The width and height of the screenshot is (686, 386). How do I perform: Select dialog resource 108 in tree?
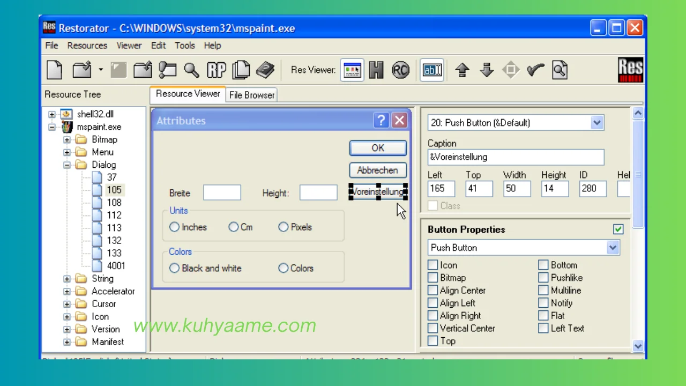pos(114,203)
